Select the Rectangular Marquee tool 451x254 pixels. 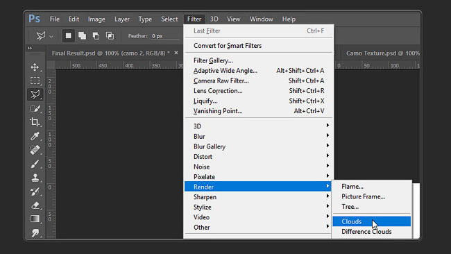(35, 81)
